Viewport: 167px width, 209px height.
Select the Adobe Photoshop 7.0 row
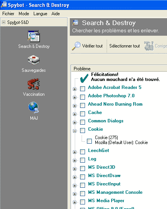tap(111, 96)
